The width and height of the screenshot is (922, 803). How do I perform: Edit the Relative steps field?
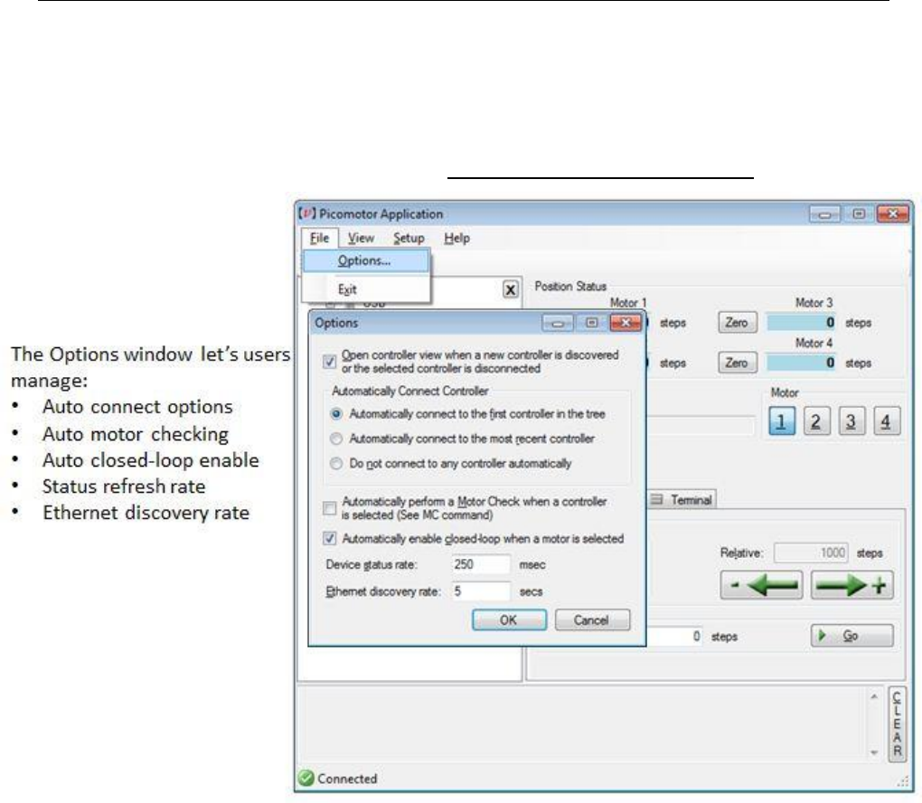click(811, 553)
